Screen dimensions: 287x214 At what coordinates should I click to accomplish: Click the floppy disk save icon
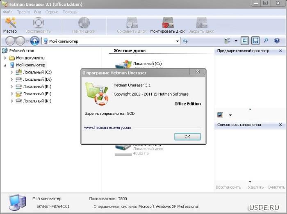tap(255, 41)
